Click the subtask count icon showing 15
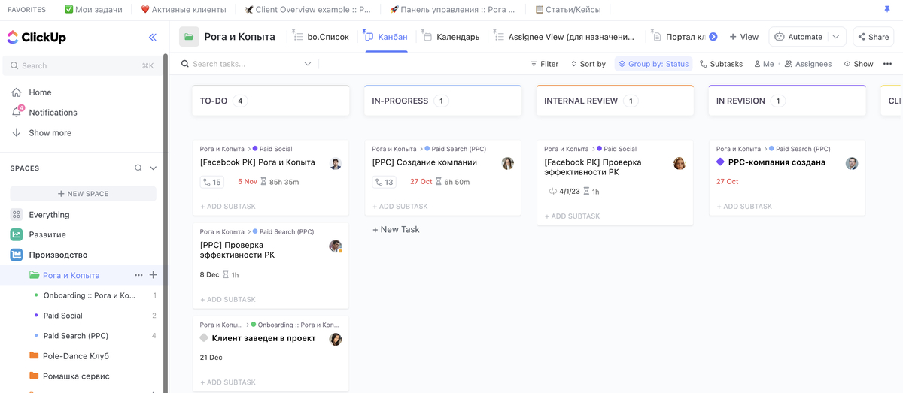 211,182
